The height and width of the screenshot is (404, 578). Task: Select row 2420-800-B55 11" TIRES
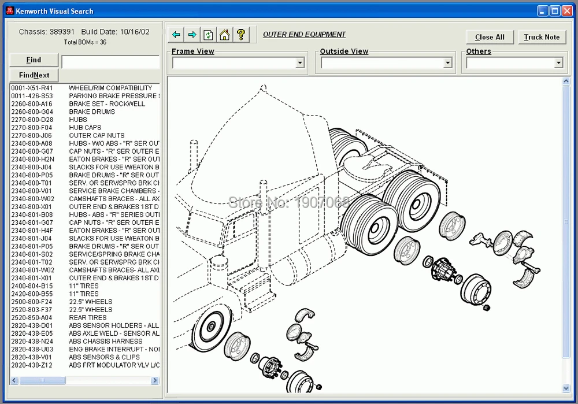point(85,294)
